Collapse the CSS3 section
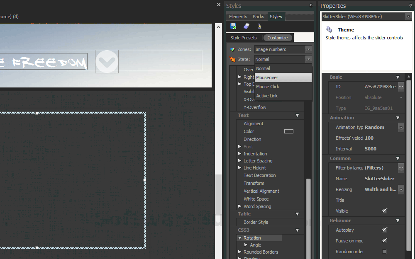Screen dimensions: 415x259 (297, 230)
